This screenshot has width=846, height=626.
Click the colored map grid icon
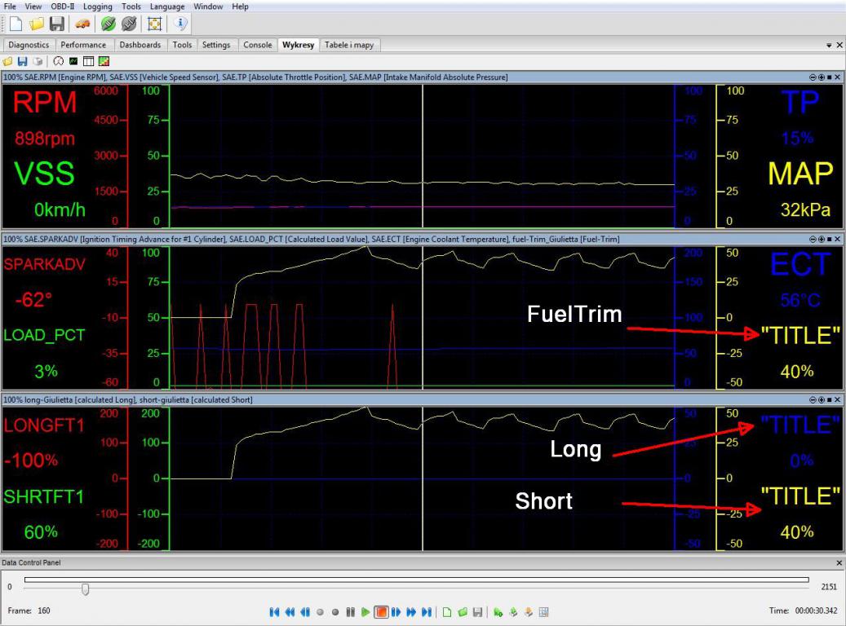click(x=104, y=61)
